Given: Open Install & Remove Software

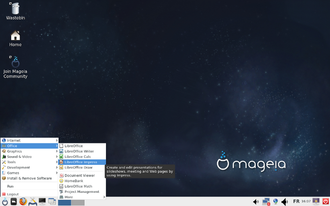Looking at the screenshot, I should [x=29, y=178].
